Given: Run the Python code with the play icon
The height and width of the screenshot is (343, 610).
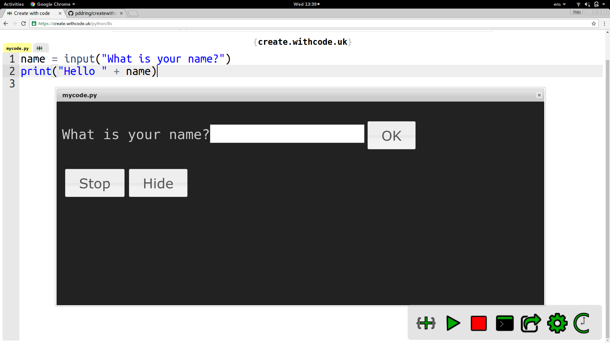Looking at the screenshot, I should pos(453,323).
